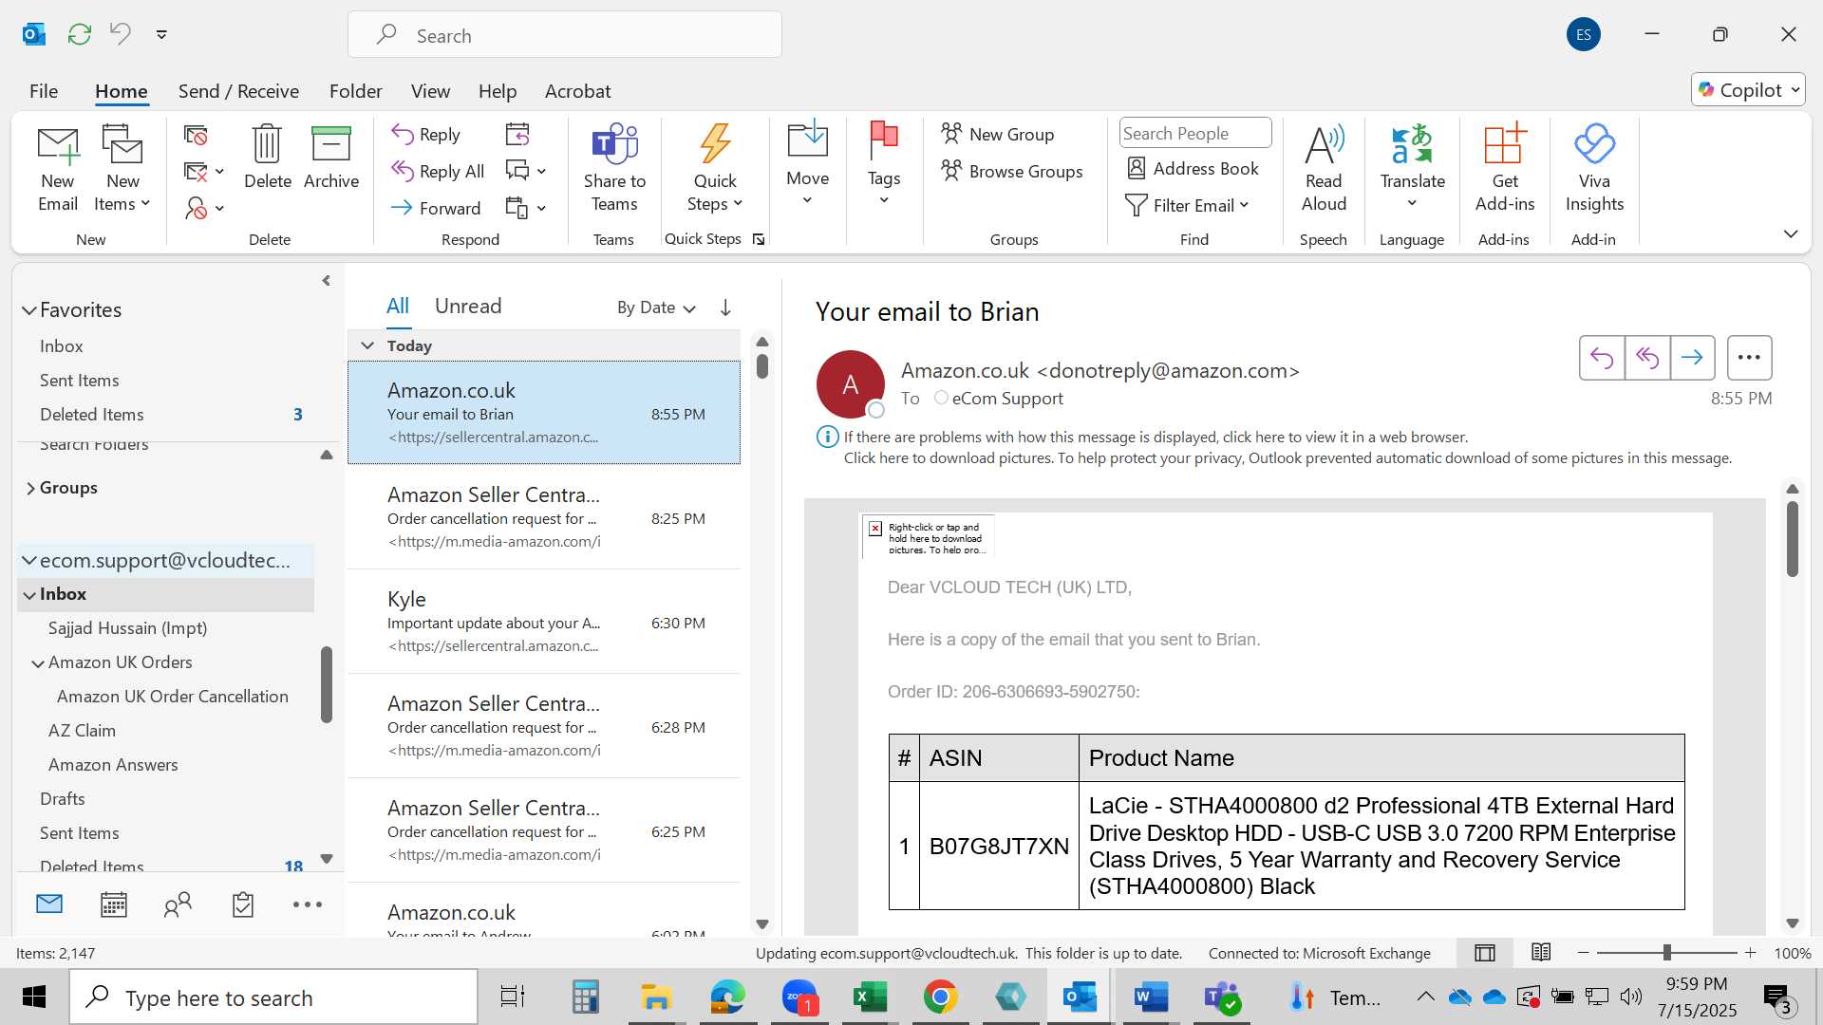This screenshot has width=1823, height=1025.
Task: Open Amazon UK Order Cancellation folder
Action: 172,697
